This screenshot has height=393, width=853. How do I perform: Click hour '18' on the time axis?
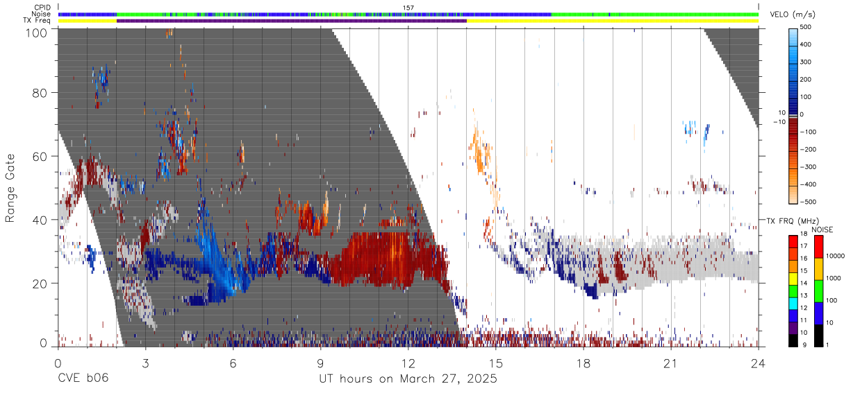[583, 363]
